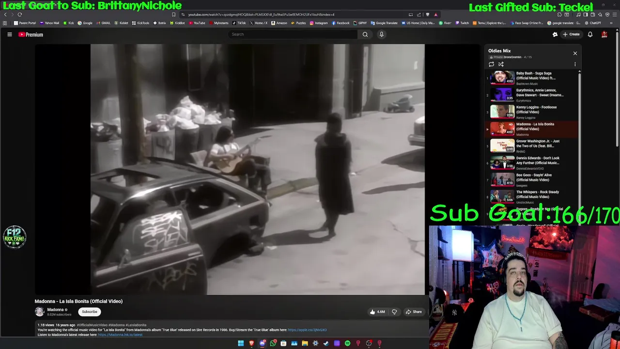Open the KickTools bookmark
This screenshot has height=349, width=620.
point(140,23)
